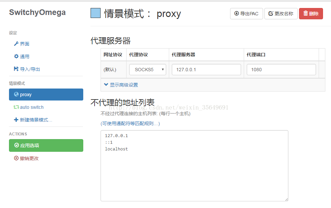Click the ACTIONS sidebar section label

(18, 134)
